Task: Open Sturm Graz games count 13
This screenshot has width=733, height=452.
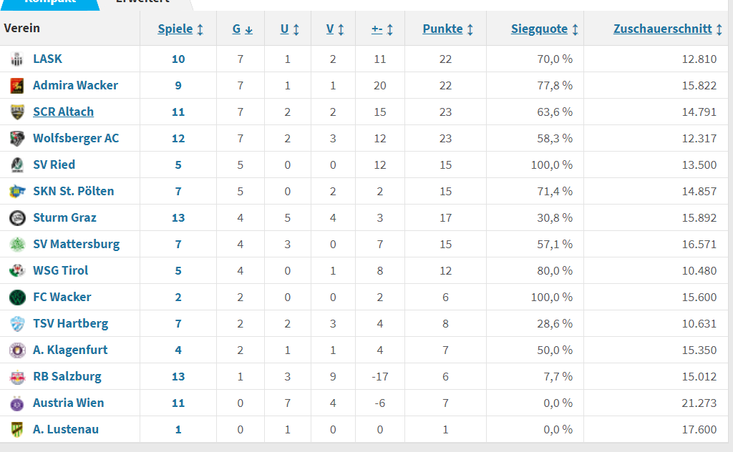Action: point(178,218)
